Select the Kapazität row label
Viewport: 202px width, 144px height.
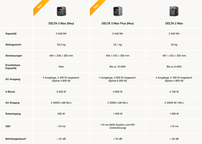pyautogui.click(x=11, y=34)
